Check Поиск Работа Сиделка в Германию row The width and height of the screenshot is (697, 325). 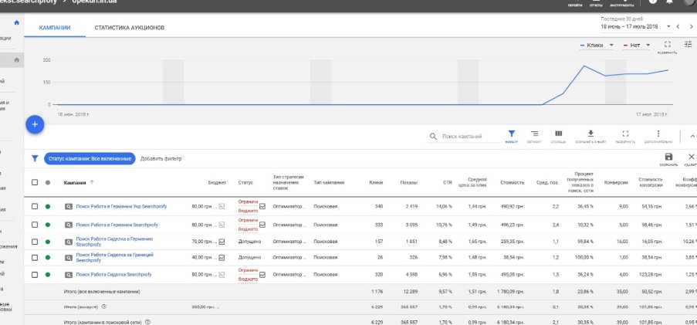coord(35,242)
